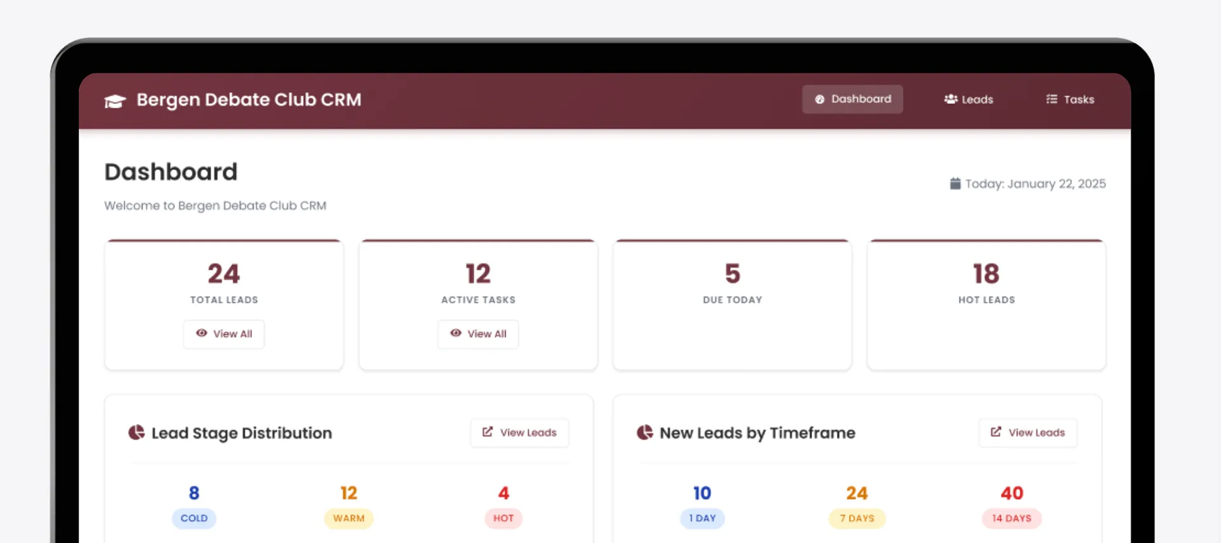
Task: Click the HOT LEADS label
Action: [x=986, y=300]
